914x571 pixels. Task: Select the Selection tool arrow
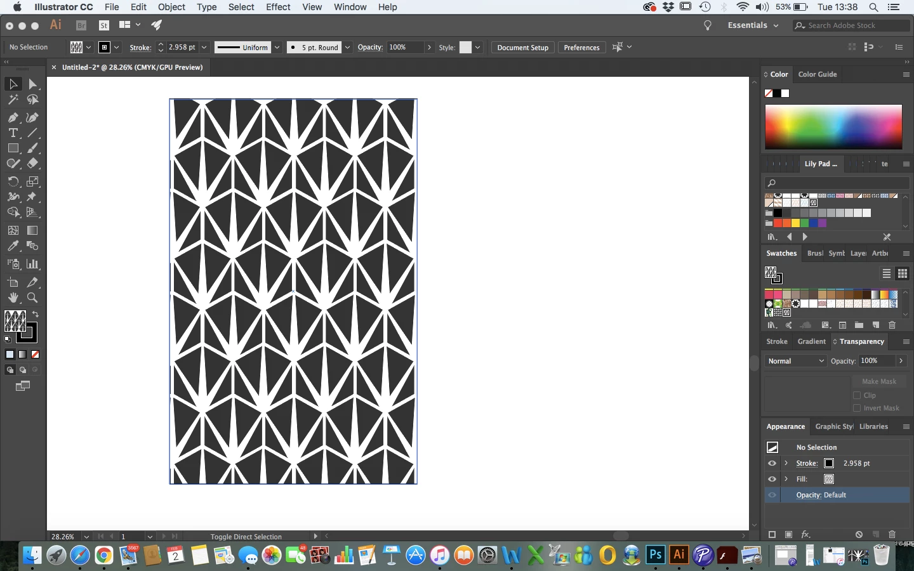pyautogui.click(x=13, y=84)
